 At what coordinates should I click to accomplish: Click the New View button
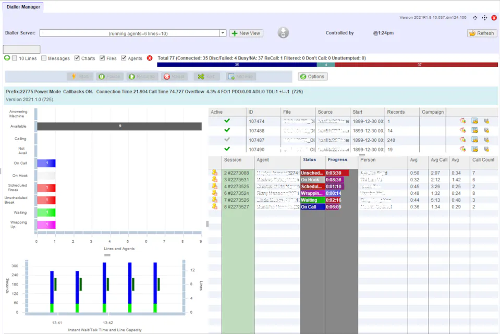pos(246,33)
